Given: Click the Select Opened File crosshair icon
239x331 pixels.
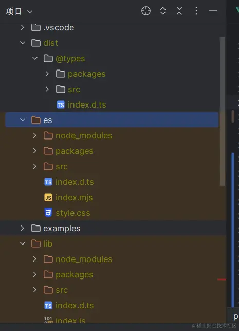Looking at the screenshot, I should (146, 11).
